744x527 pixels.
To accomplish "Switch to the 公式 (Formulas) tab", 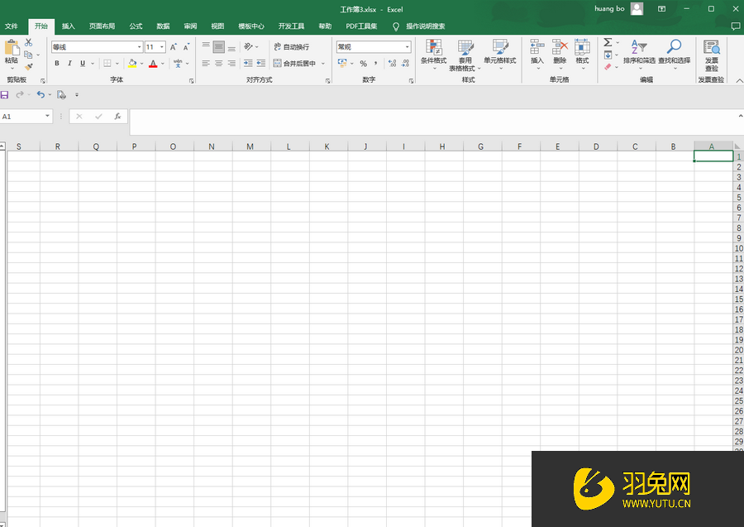I will pos(136,26).
